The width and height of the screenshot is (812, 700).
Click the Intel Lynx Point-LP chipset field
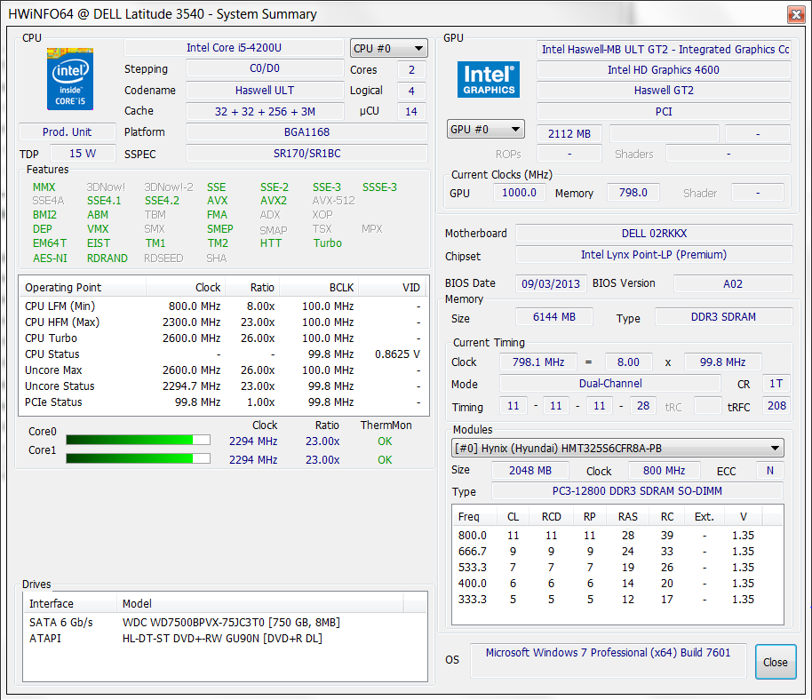pos(654,255)
